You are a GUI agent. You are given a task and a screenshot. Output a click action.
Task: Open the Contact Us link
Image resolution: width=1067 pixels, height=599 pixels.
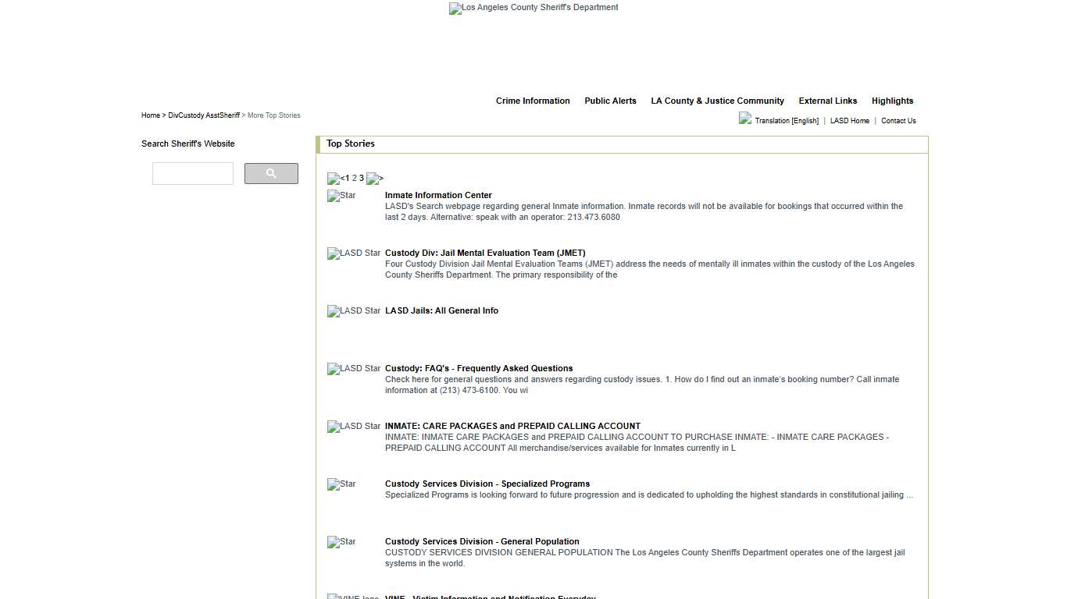point(898,121)
